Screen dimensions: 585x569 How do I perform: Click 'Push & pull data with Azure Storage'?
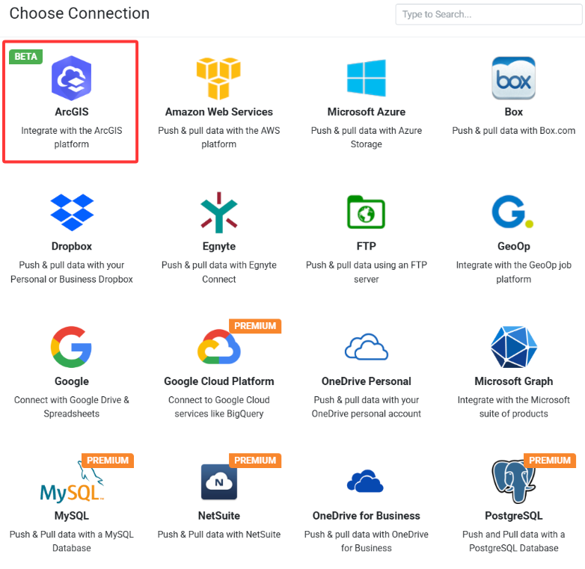[x=367, y=138]
